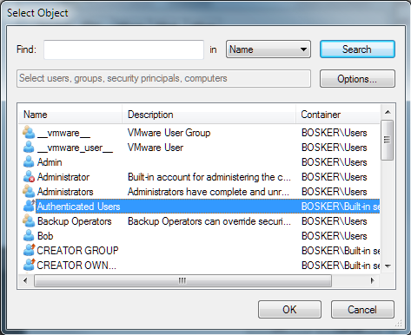Viewport: 411px width, 335px height.
Task: Click the VMware User Group description
Action: click(169, 133)
